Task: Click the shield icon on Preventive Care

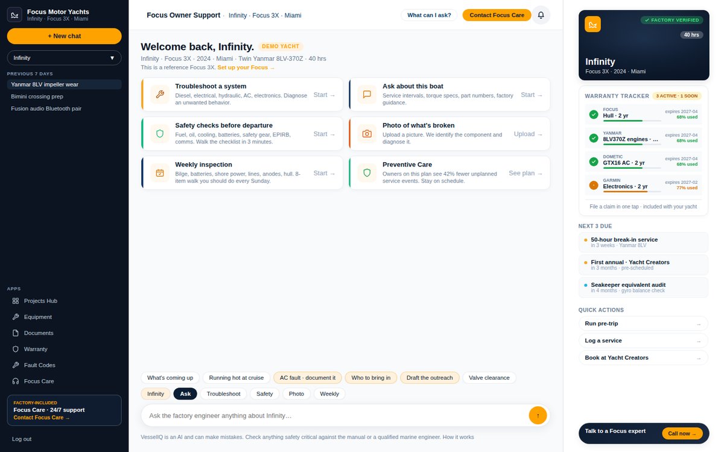Action: click(x=367, y=173)
